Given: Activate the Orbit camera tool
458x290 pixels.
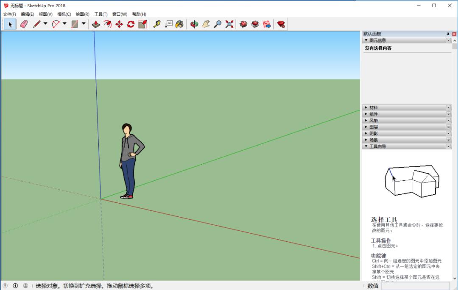Looking at the screenshot, I should pyautogui.click(x=194, y=24).
